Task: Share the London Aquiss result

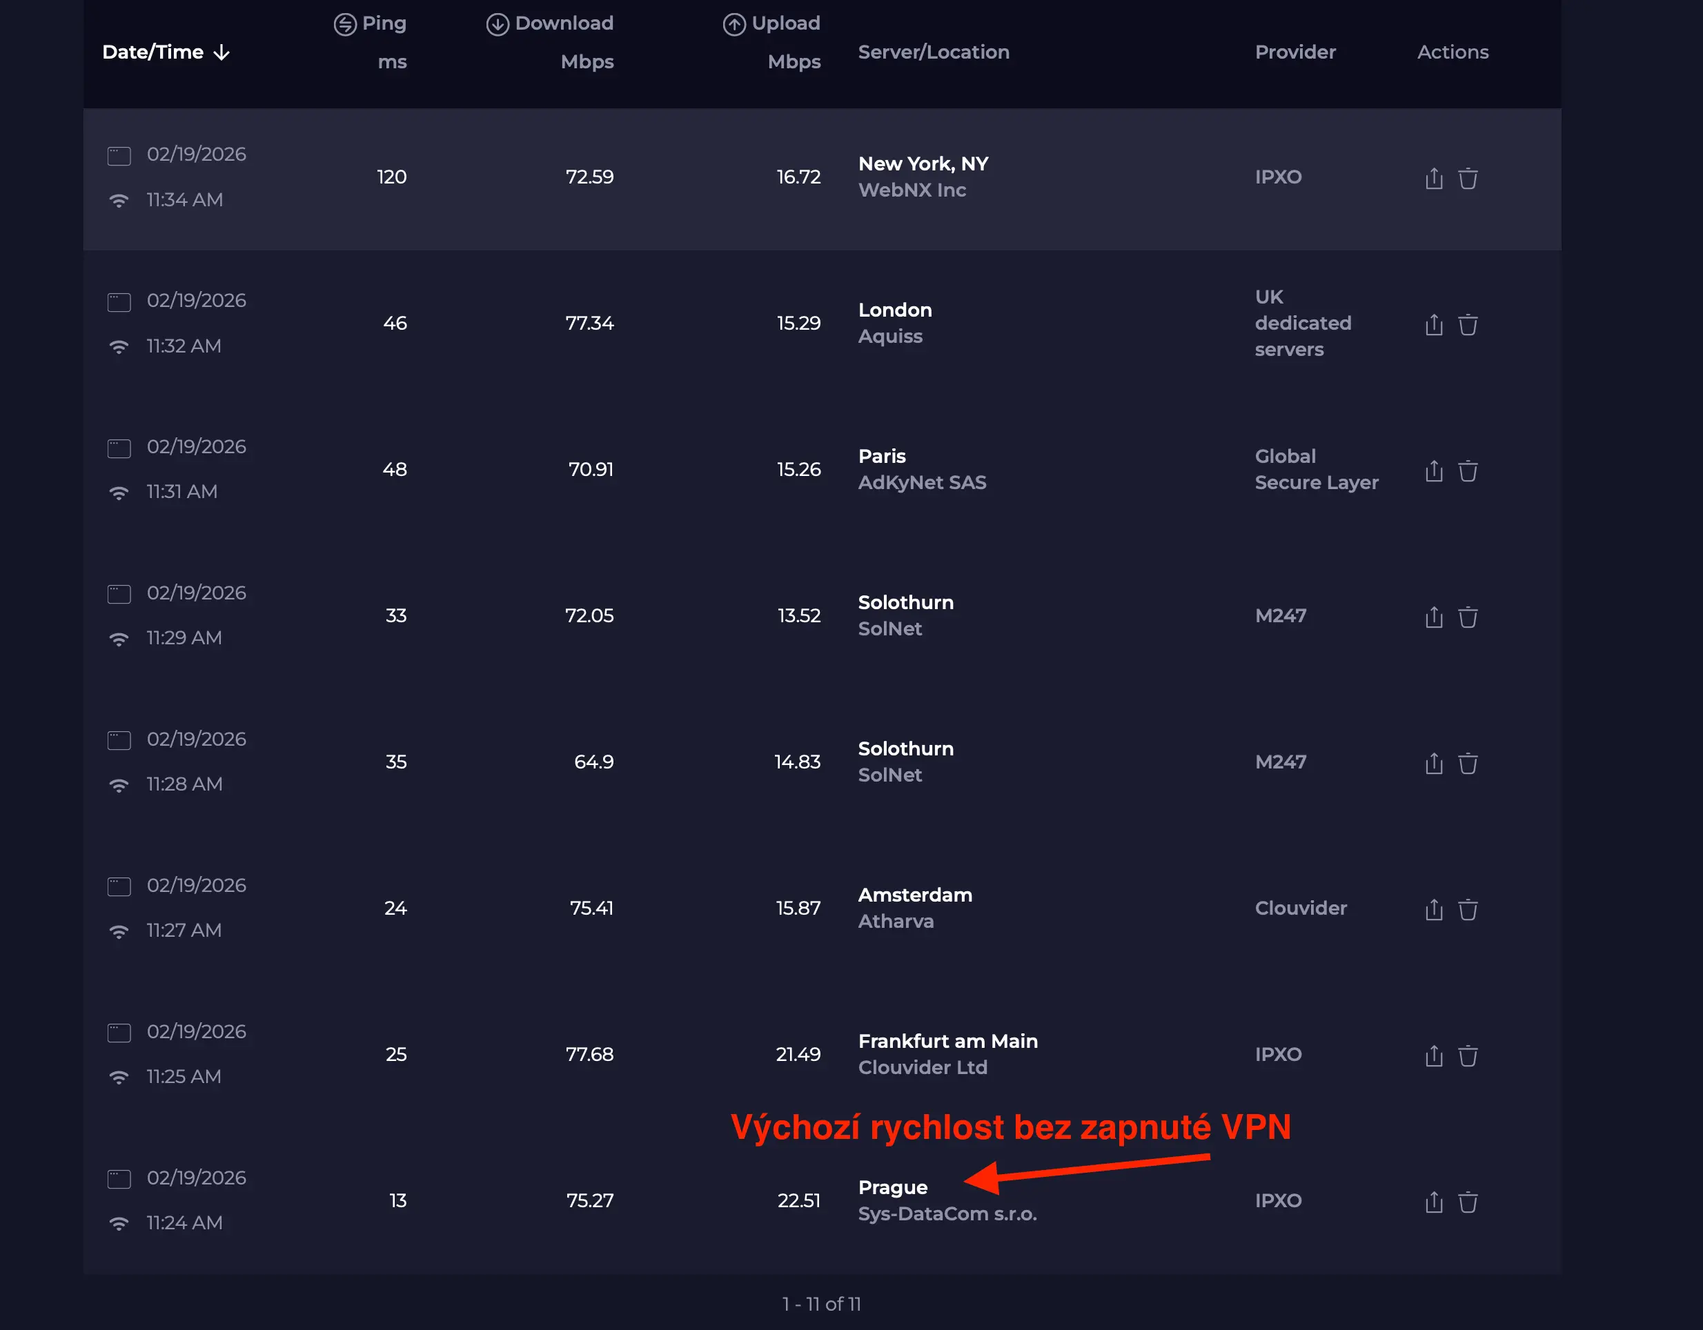Action: [x=1433, y=324]
